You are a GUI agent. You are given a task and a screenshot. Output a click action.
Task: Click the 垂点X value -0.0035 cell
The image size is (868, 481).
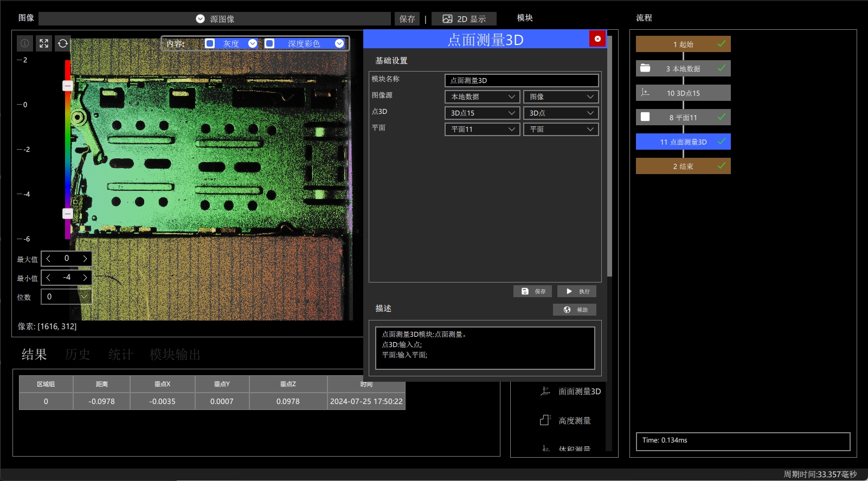coord(163,401)
